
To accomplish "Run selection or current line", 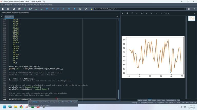I will [x=42, y=9].
